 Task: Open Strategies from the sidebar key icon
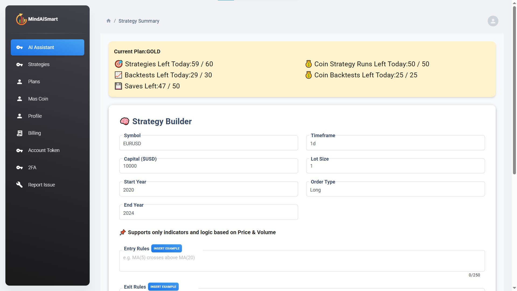[20, 64]
